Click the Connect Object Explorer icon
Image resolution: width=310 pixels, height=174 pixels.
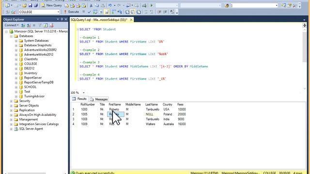coord(23,25)
